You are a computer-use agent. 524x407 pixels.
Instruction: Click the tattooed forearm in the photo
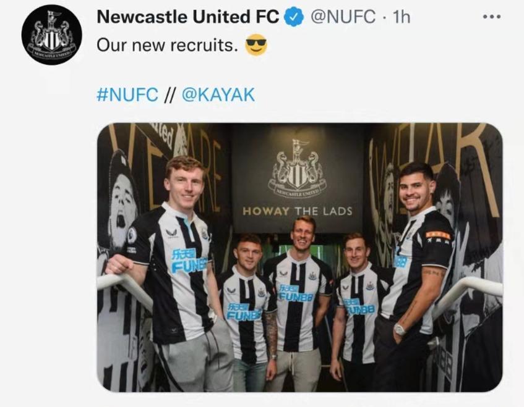point(272,334)
